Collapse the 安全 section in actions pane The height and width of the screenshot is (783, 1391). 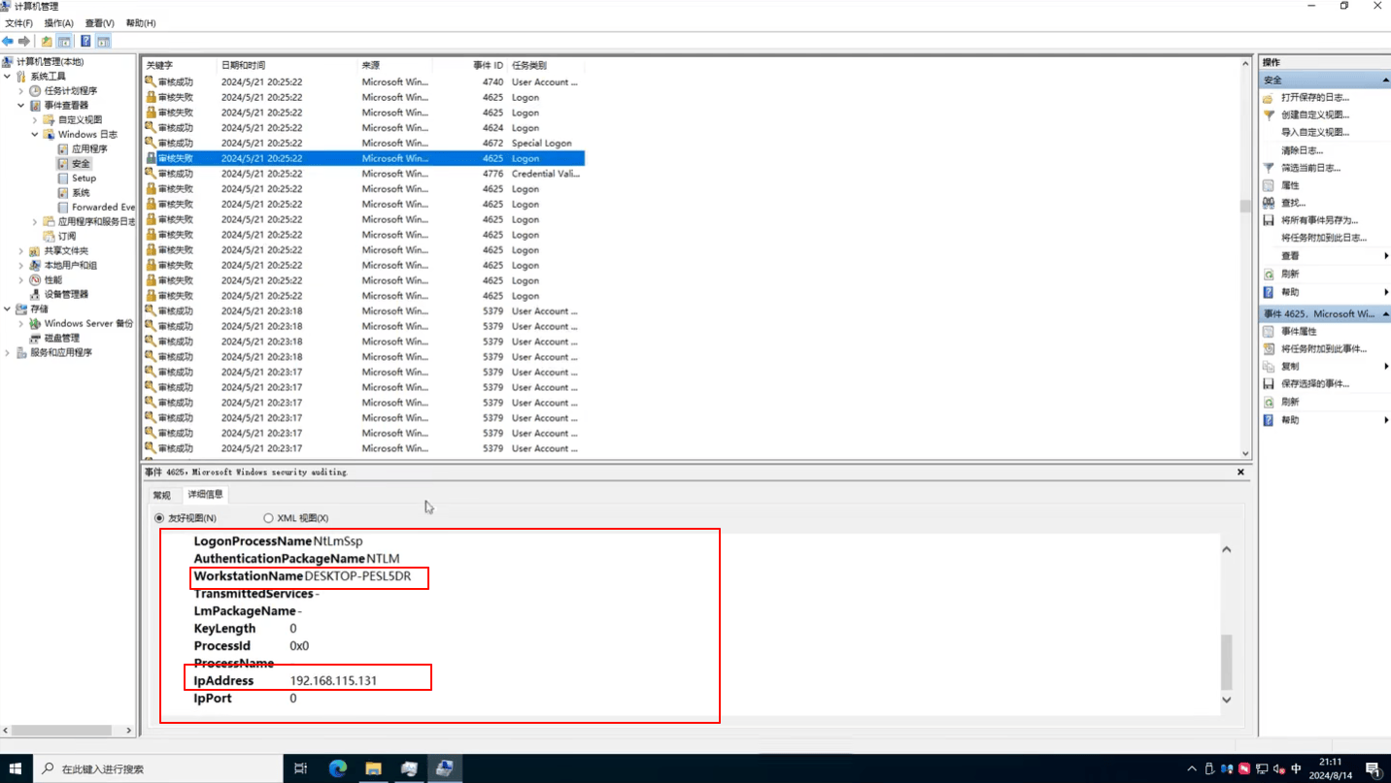point(1385,81)
